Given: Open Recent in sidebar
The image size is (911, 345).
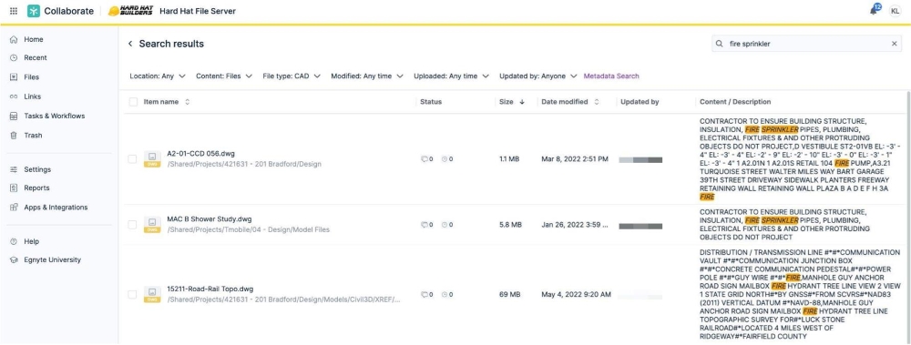Looking at the screenshot, I should [36, 57].
